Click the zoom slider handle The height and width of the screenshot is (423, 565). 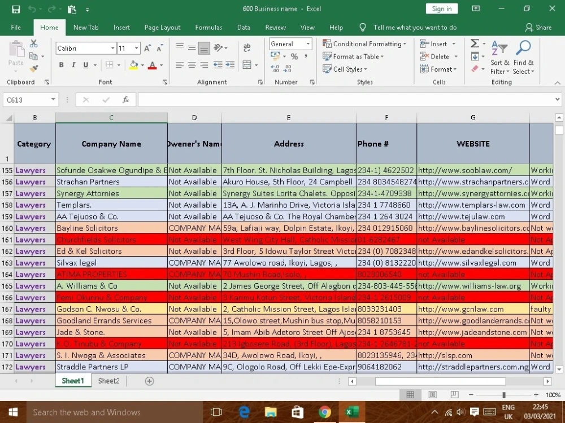click(x=504, y=395)
